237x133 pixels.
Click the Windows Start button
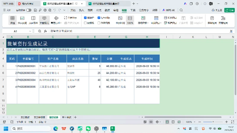click(6, 129)
